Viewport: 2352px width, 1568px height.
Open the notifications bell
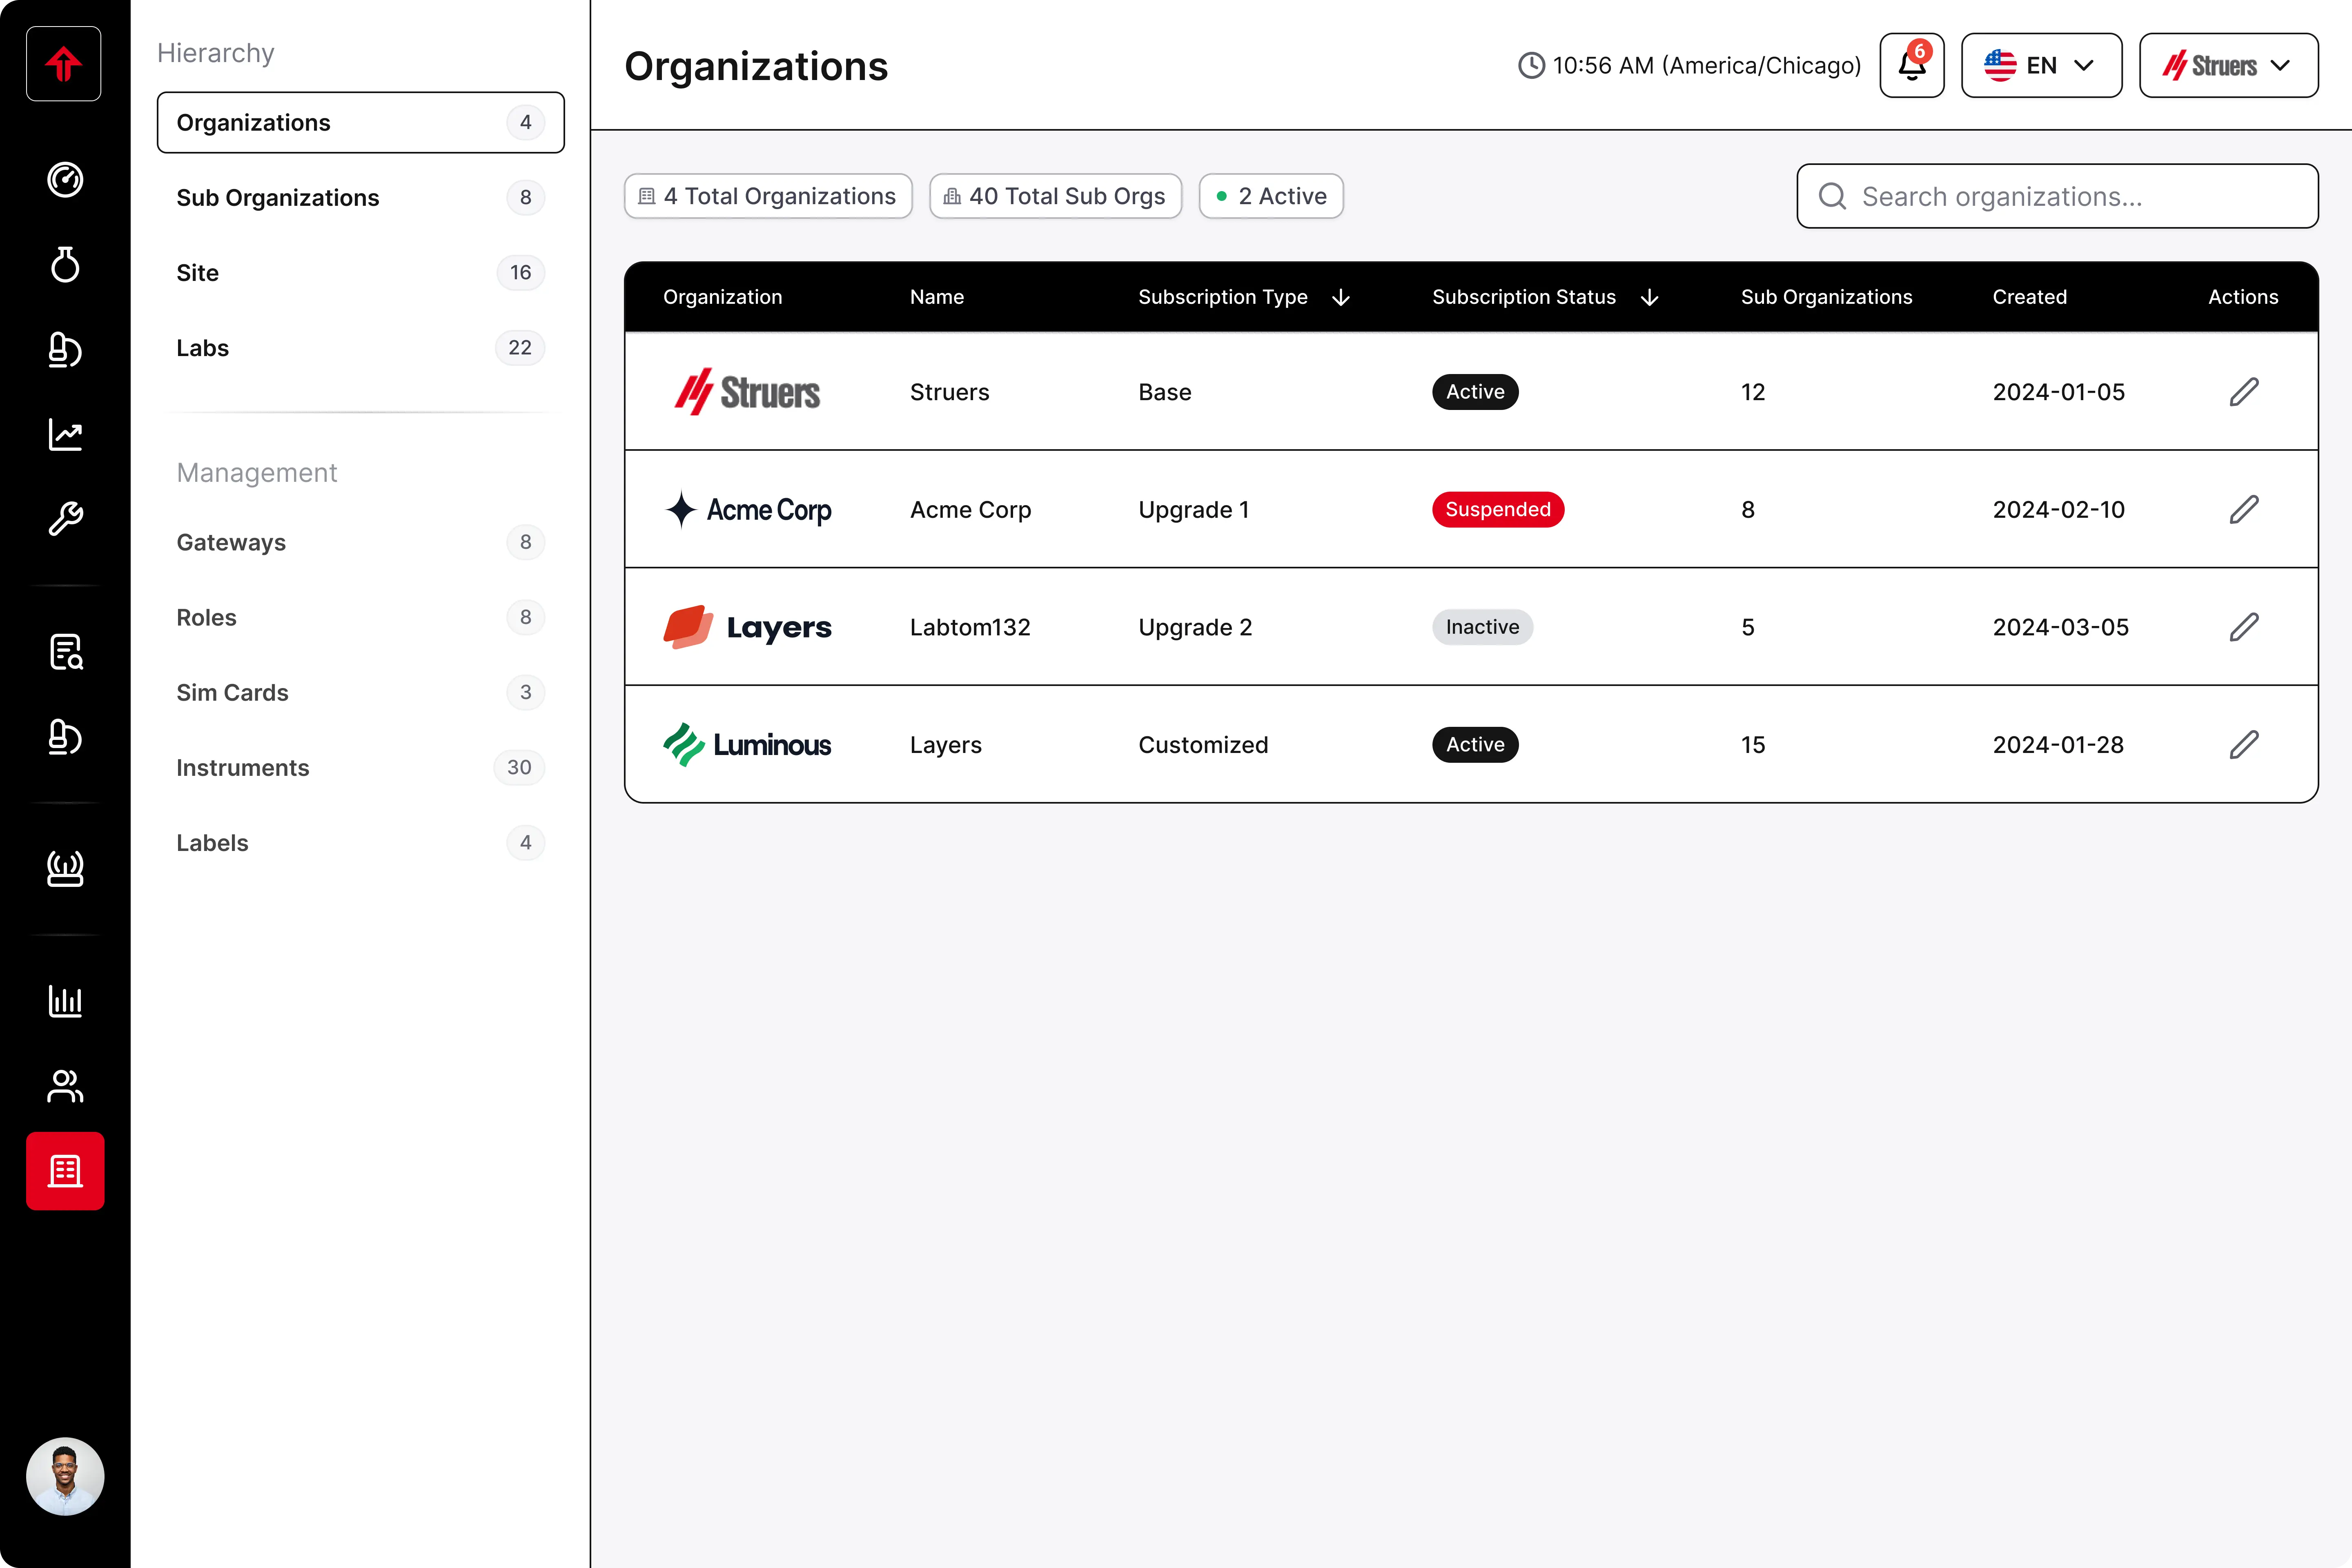pyautogui.click(x=1912, y=65)
